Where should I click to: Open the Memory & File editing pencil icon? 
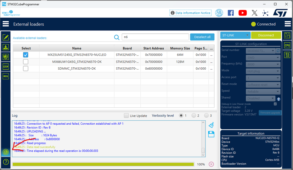pyautogui.click(x=6, y=37)
